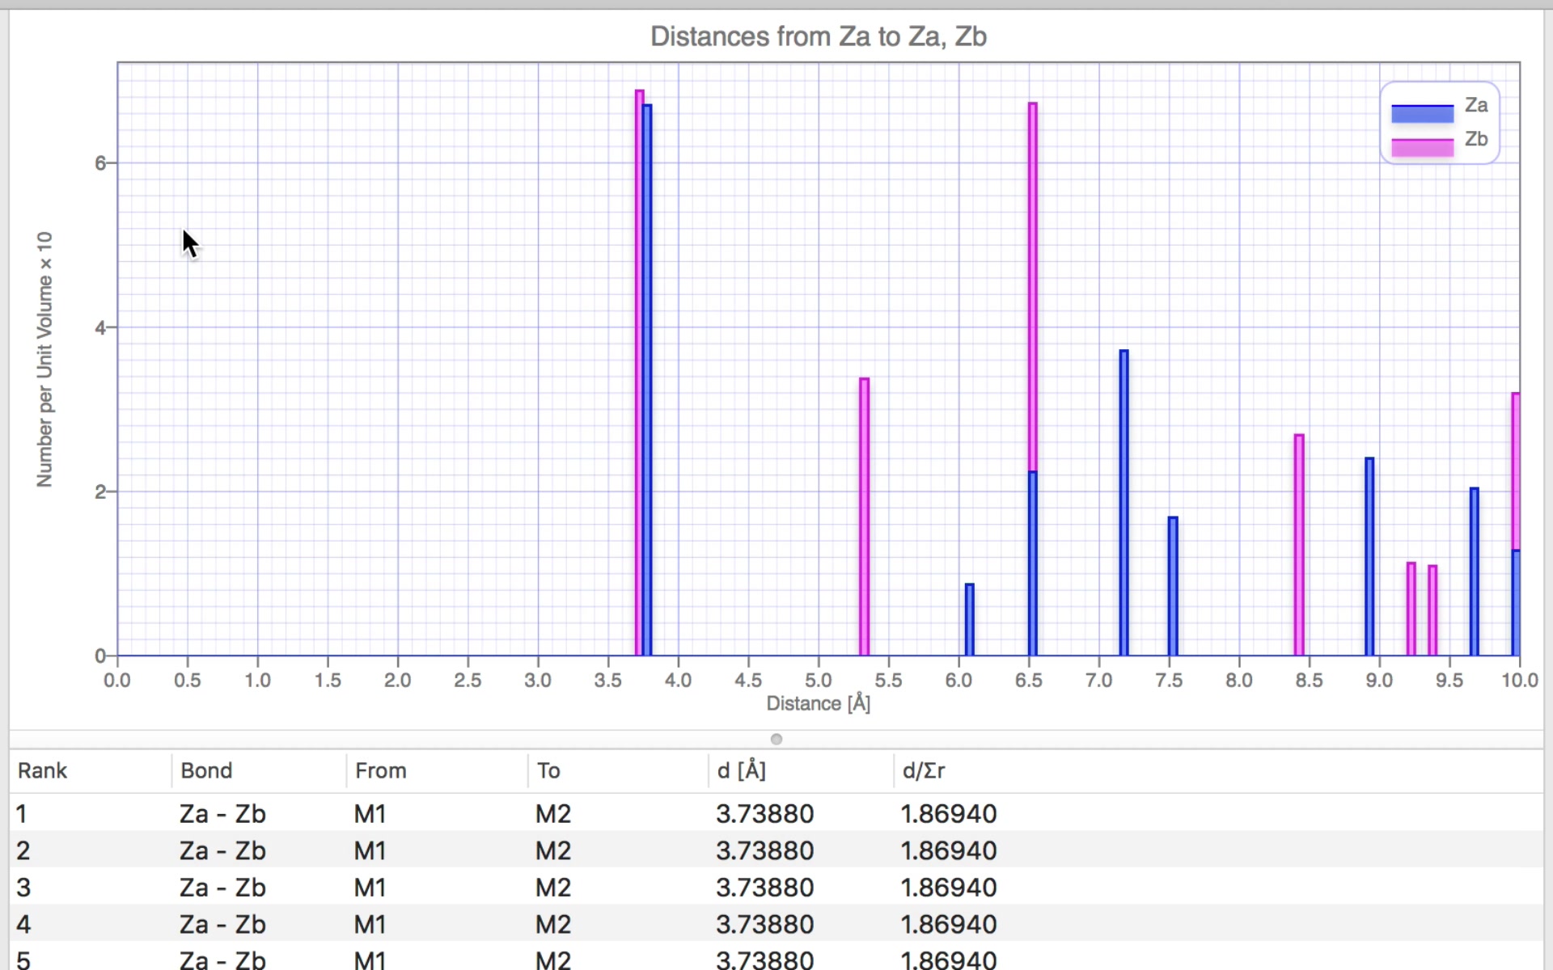Click the blue Za legend swatch
The height and width of the screenshot is (970, 1553).
point(1422,113)
